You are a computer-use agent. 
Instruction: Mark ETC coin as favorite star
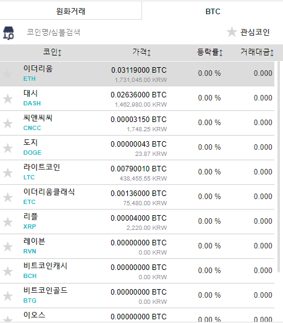coord(8,197)
